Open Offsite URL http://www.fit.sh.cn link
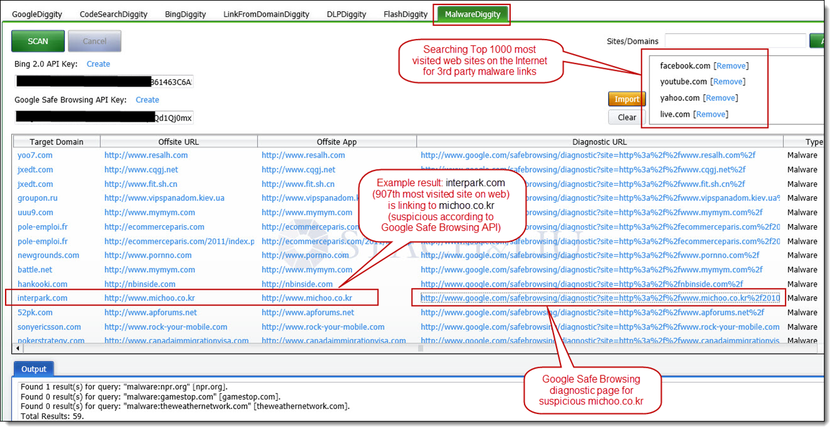This screenshot has width=834, height=431. (x=141, y=184)
